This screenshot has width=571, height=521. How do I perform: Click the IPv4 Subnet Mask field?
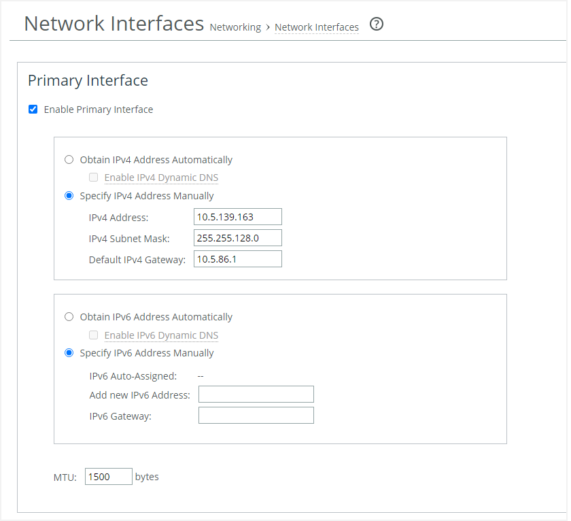pos(238,238)
